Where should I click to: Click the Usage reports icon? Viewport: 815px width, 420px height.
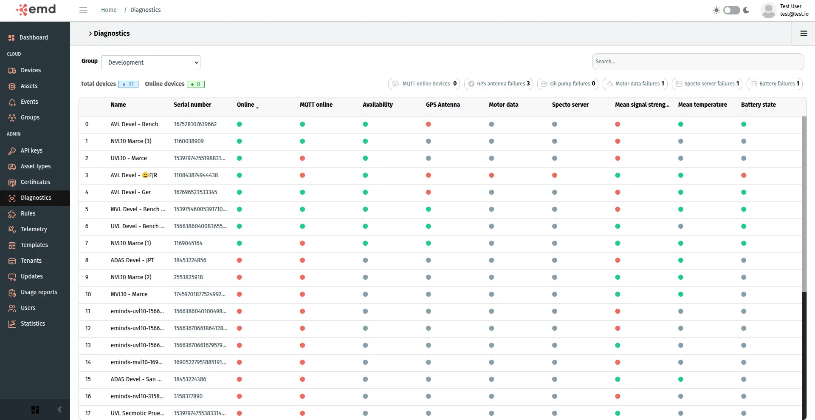tap(12, 292)
